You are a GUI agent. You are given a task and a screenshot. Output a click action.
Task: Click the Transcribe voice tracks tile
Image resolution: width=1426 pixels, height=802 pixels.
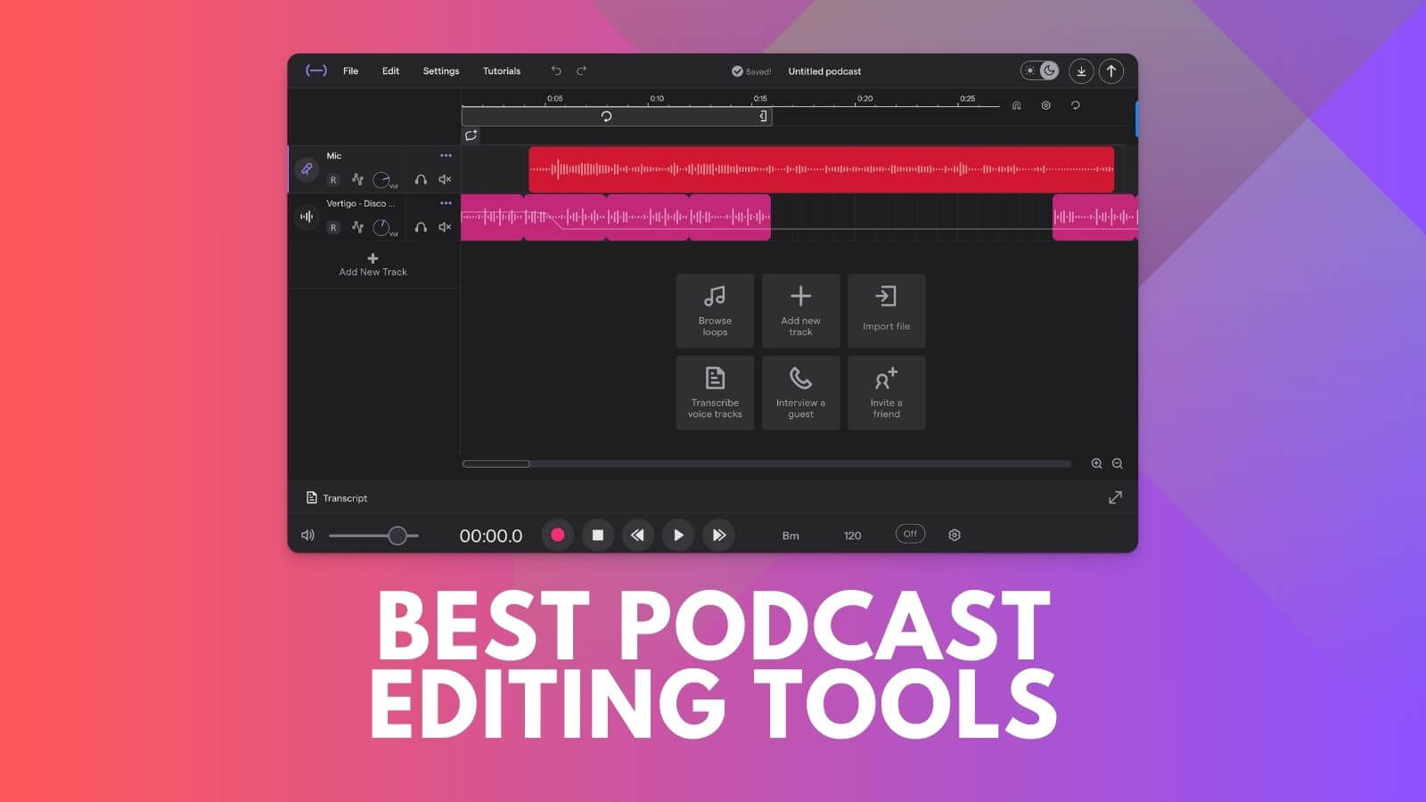pos(715,393)
